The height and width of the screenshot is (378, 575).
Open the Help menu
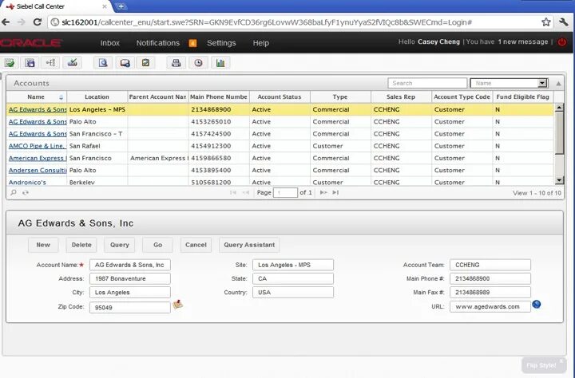click(x=260, y=43)
